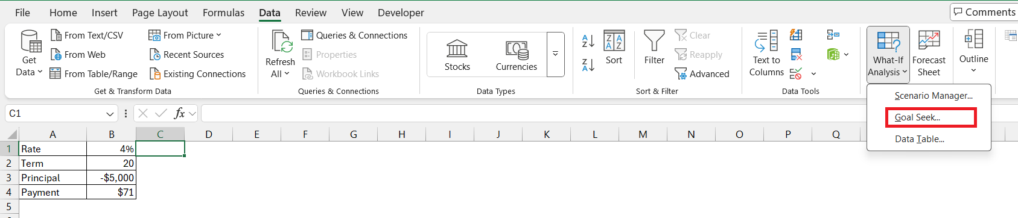Viewport: 1018px width, 218px height.
Task: Open the Sort dialog
Action: [x=614, y=47]
